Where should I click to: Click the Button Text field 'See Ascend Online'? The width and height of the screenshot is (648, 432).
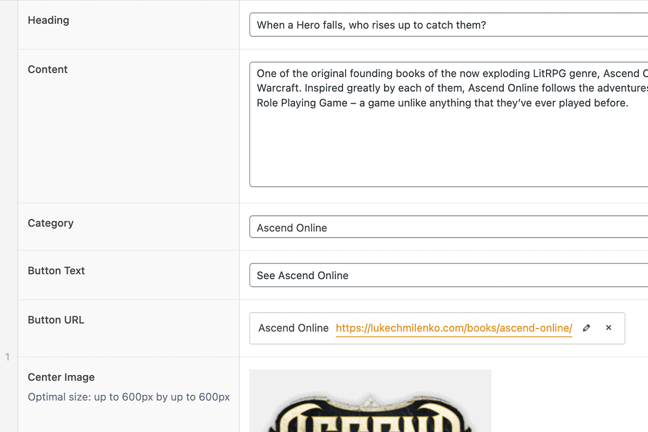click(448, 275)
